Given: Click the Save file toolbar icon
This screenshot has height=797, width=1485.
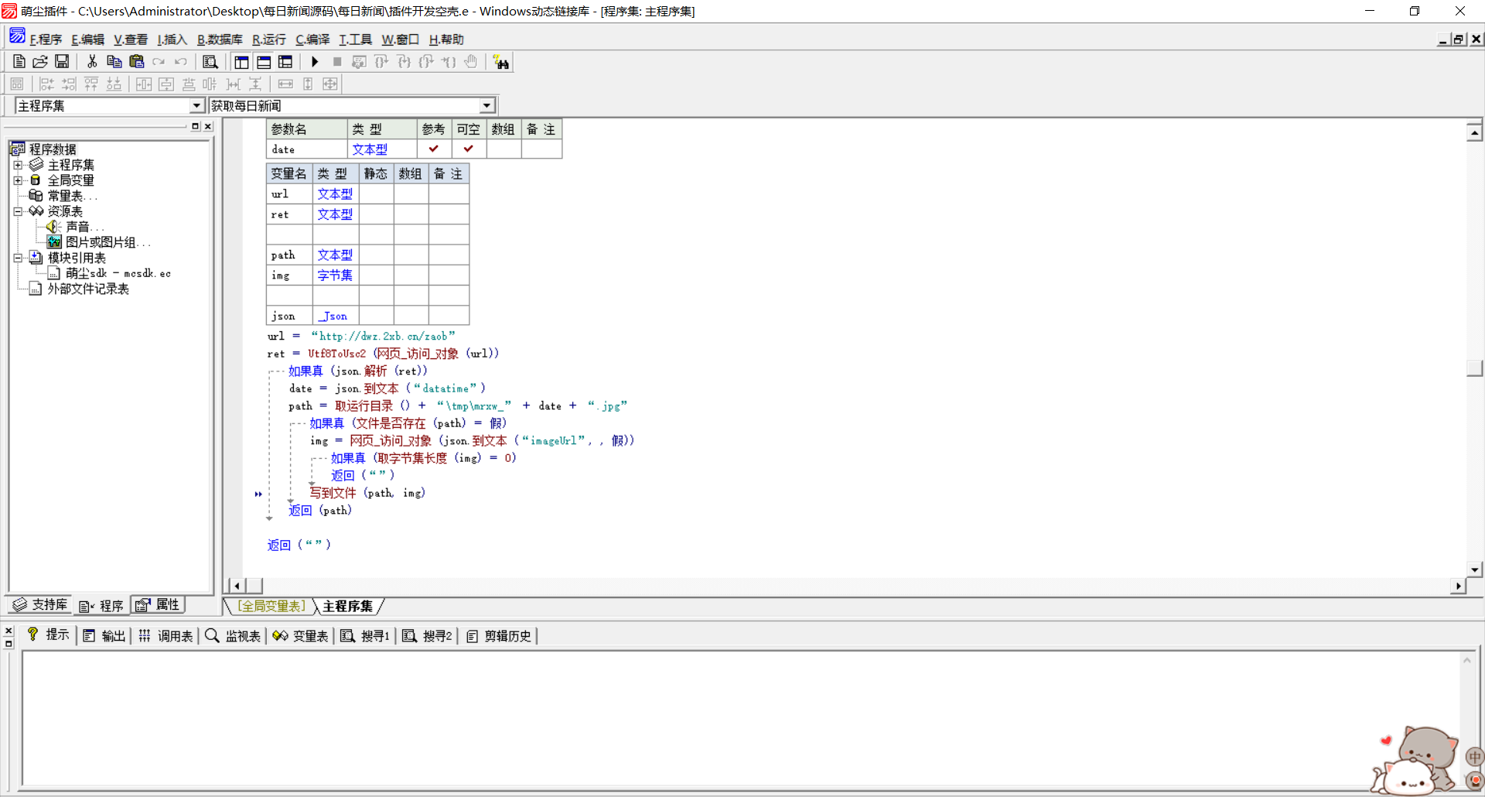Looking at the screenshot, I should pos(62,62).
